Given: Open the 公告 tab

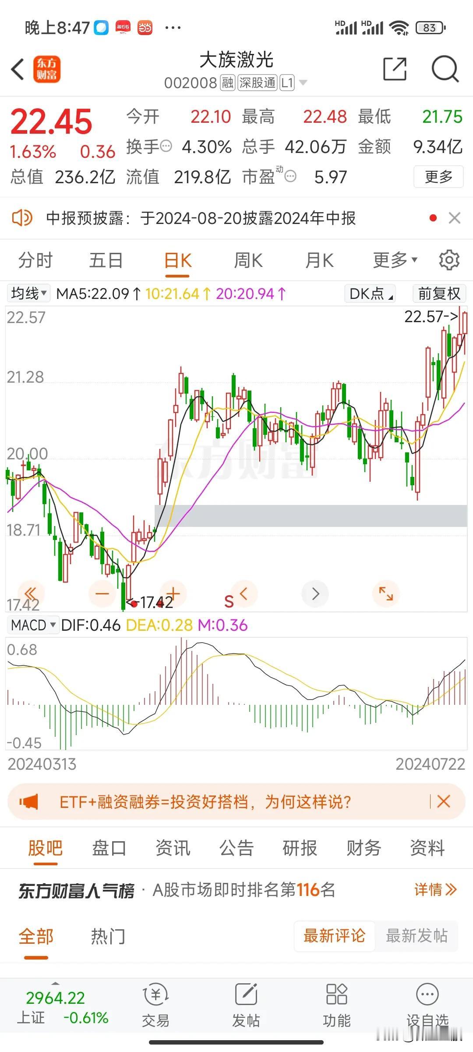Looking at the screenshot, I should 236,848.
